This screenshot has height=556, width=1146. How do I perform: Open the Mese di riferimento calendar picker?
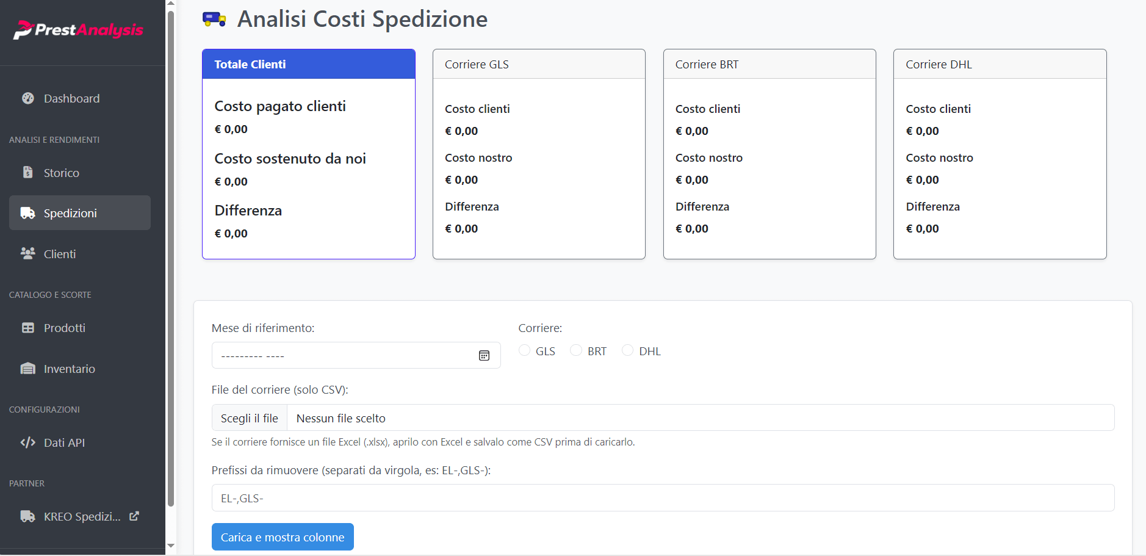click(x=484, y=355)
